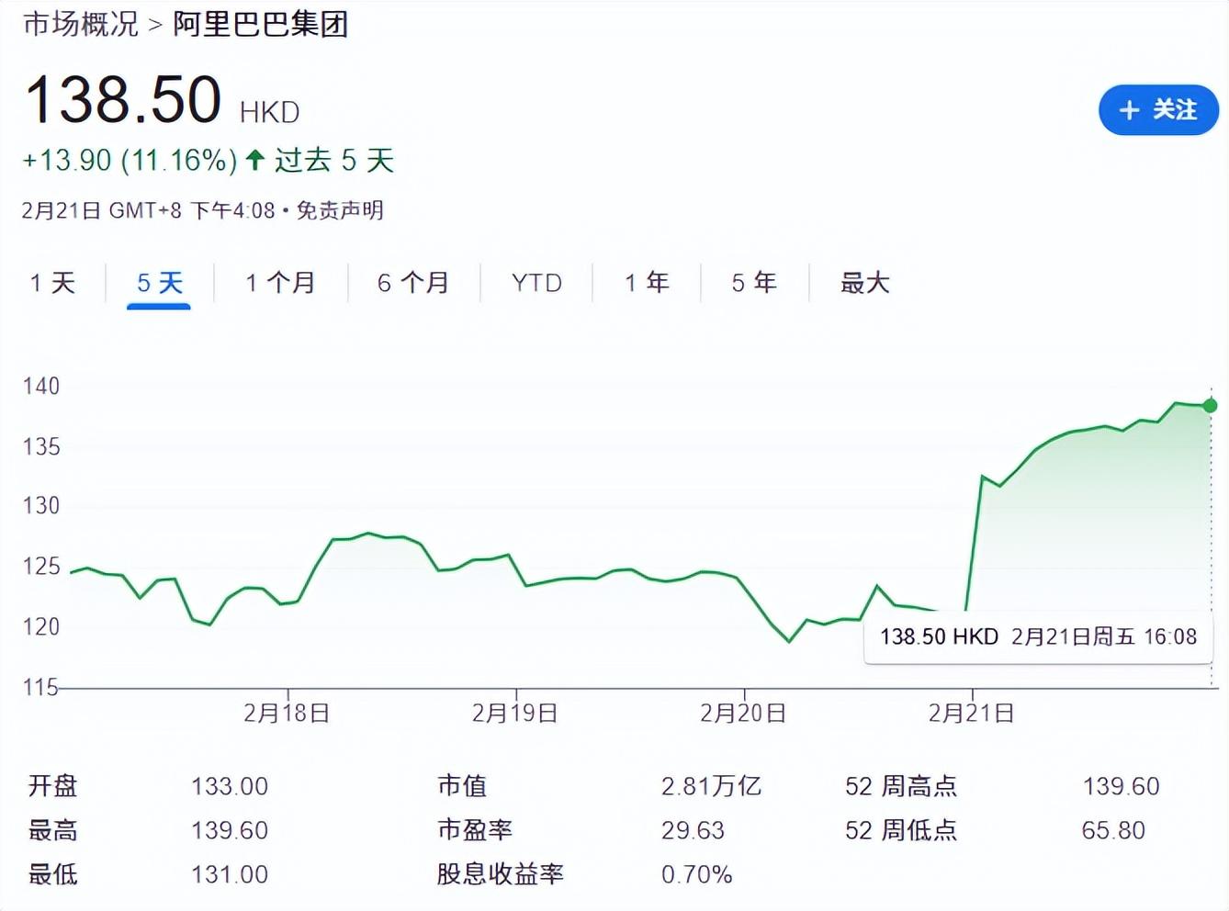The width and height of the screenshot is (1229, 911).
Task: Open the YTD chart view
Action: click(535, 283)
